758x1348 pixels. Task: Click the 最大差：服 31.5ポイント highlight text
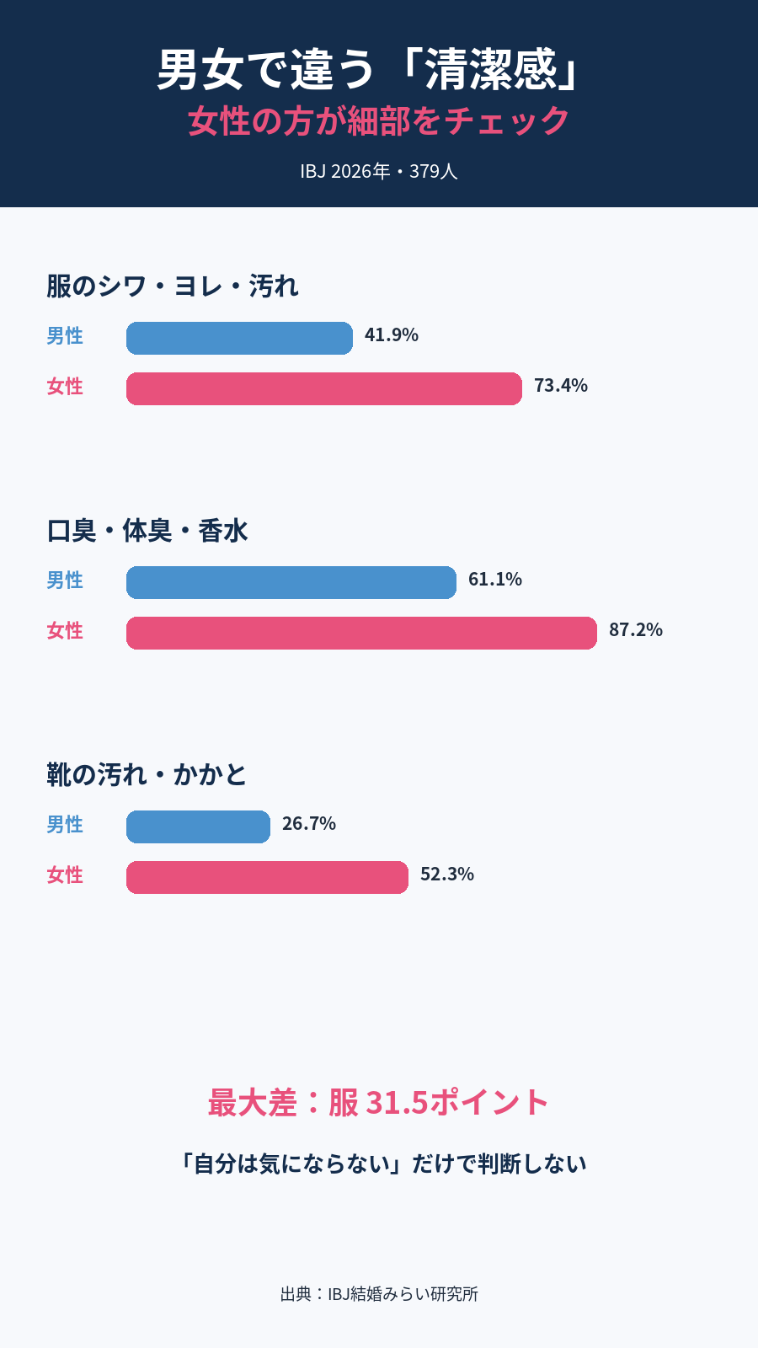click(379, 1102)
